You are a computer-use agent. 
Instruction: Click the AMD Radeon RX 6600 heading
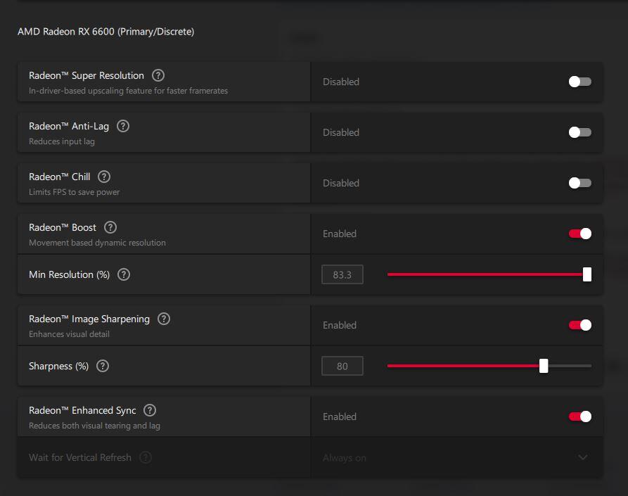tap(105, 32)
